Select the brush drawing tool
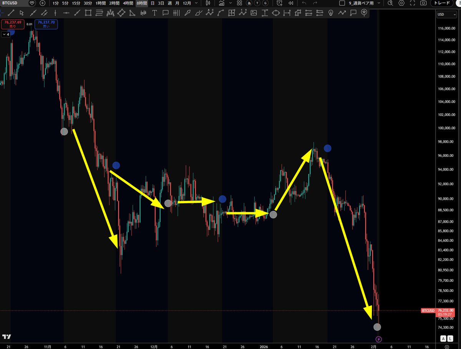Viewport: 461px width, 349px height. (199, 13)
